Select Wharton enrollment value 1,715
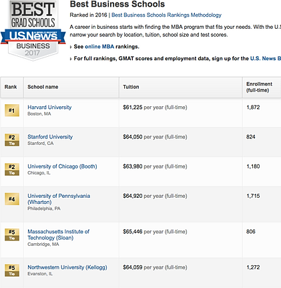Image resolution: width=281 pixels, height=288 pixels. tap(253, 196)
